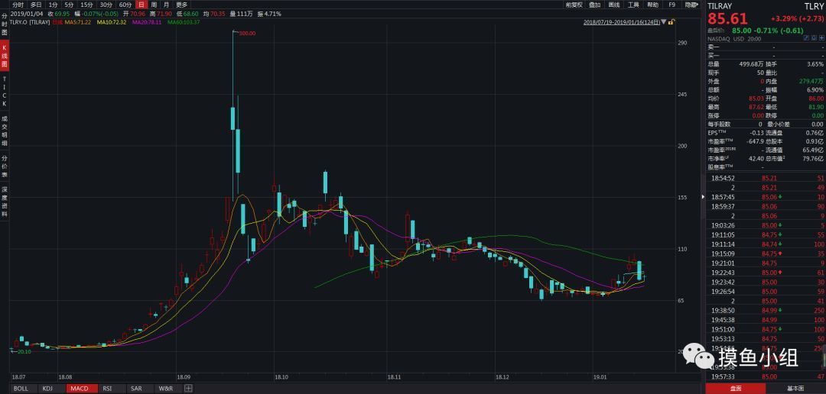Open the 深度资料 side tab
This screenshot has width=826, height=394.
5,202
